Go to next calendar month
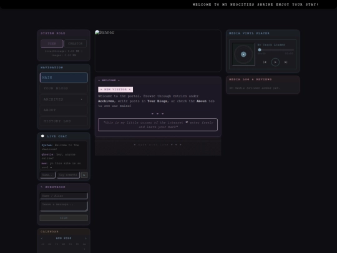The image size is (337, 253). [85, 239]
